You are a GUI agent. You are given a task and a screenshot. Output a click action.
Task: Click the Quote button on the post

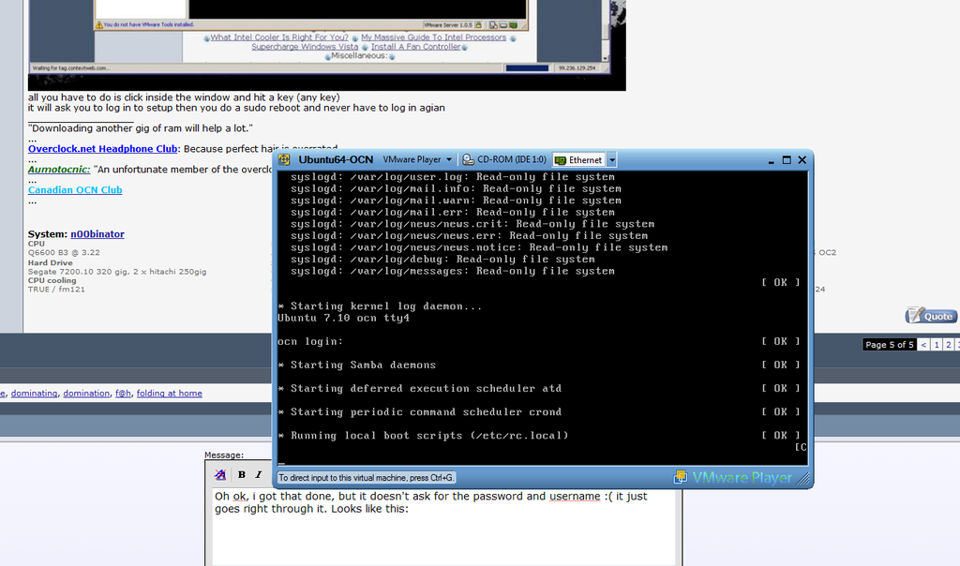931,316
